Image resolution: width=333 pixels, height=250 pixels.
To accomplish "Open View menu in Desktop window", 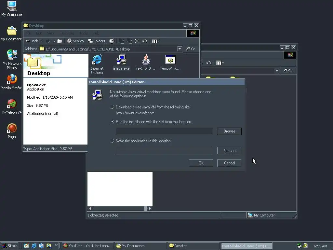I will [x=51, y=33].
